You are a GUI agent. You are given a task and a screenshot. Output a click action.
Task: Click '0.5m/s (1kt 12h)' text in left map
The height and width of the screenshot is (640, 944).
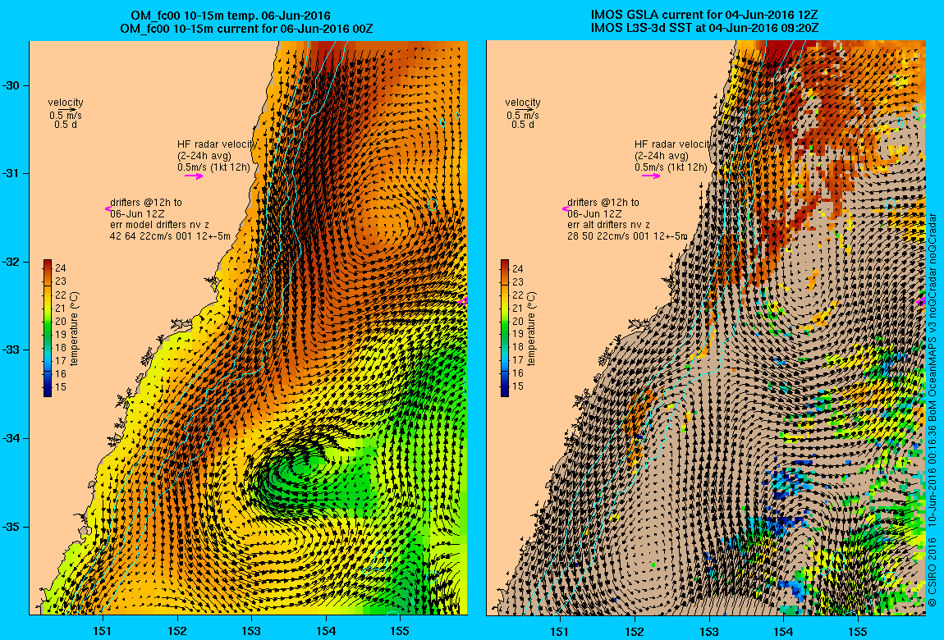[213, 167]
